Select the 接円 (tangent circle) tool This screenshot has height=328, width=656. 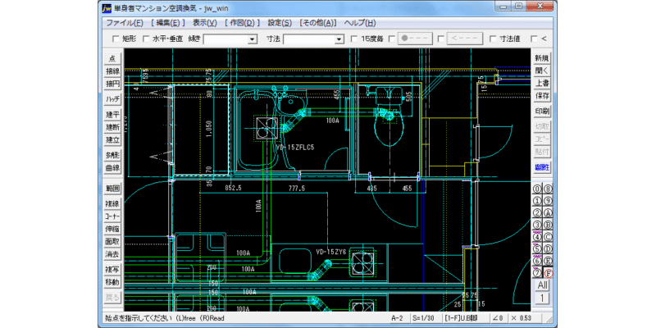click(112, 84)
